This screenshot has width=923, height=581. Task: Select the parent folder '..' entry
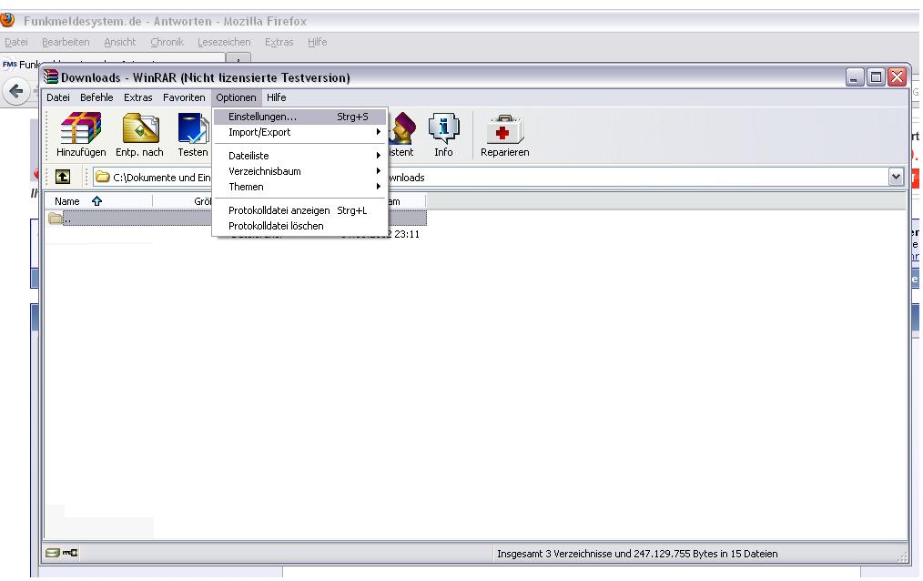pos(64,218)
